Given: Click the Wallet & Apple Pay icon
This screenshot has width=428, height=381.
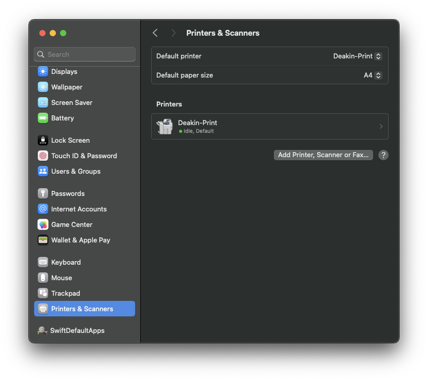Looking at the screenshot, I should point(43,240).
